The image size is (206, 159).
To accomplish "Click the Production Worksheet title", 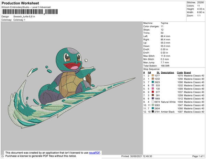I will pyautogui.click(x=20, y=3).
